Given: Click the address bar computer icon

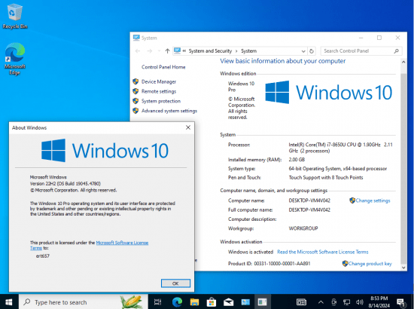Looking at the screenshot, I should (177, 50).
